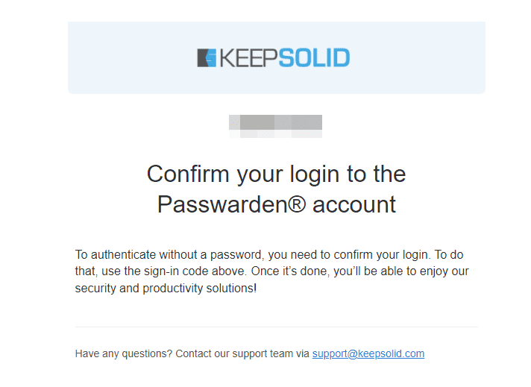Viewport: 531px width, 387px height.
Task: Click the blue SOLID logo text
Action: [x=314, y=57]
